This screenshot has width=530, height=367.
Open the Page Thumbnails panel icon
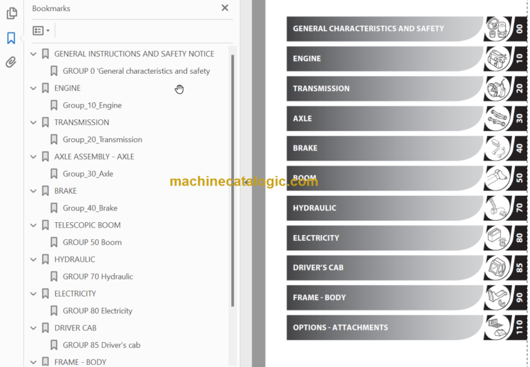coord(12,13)
